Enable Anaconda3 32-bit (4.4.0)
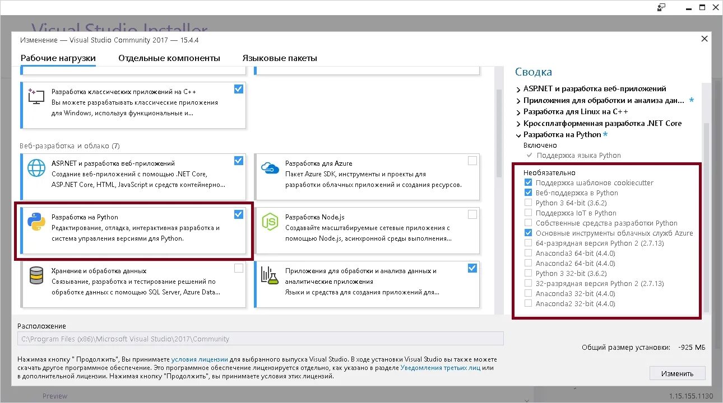723x403 pixels. [528, 293]
